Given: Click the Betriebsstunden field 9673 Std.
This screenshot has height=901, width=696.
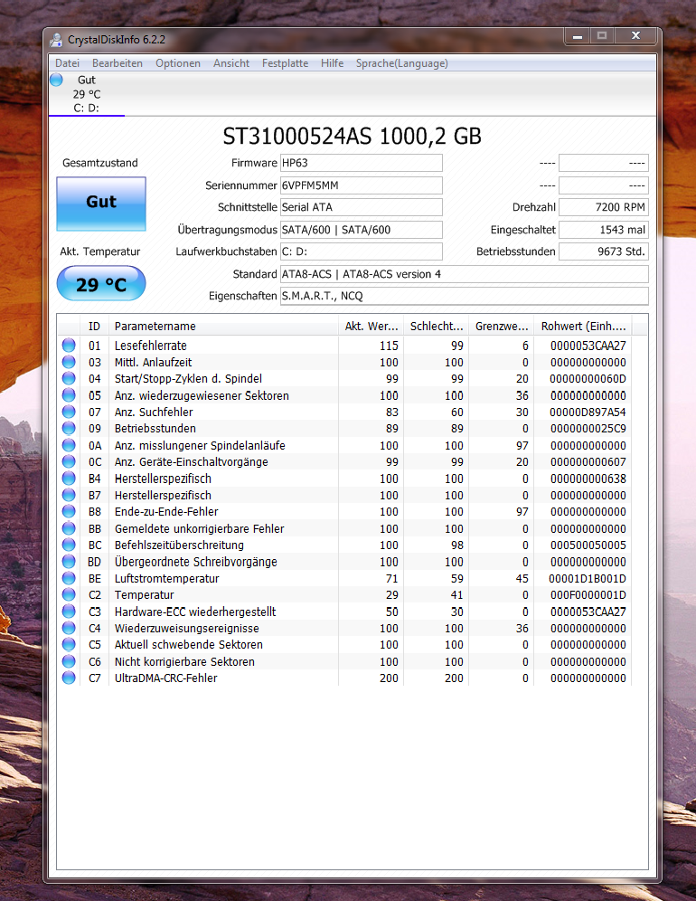Looking at the screenshot, I should coord(604,251).
